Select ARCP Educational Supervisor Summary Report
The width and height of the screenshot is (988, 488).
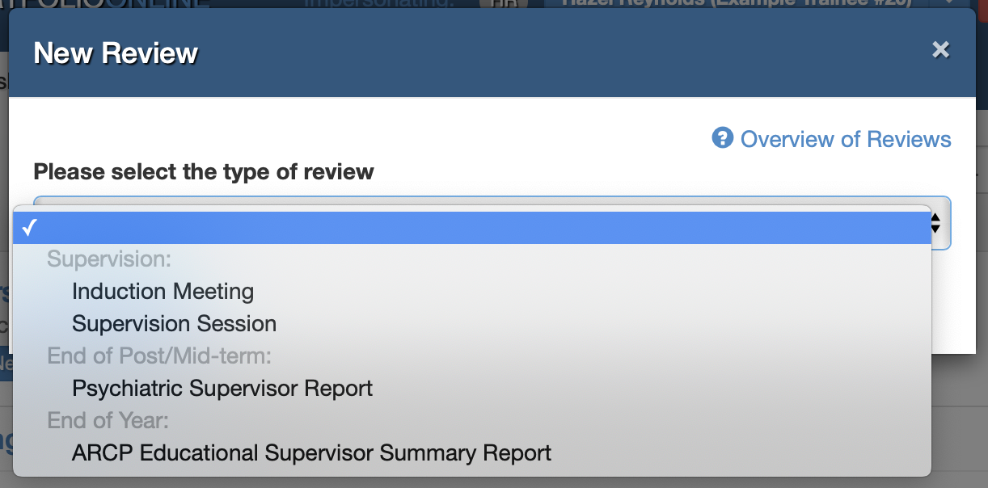click(x=311, y=452)
